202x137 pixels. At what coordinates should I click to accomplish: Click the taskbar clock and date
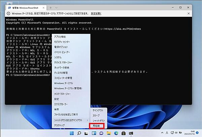(189, 133)
